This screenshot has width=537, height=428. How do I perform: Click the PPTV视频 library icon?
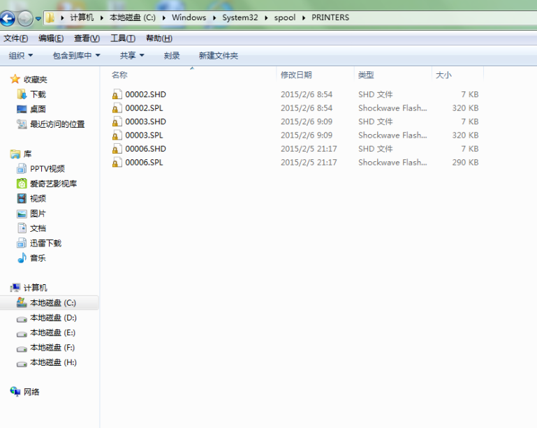pos(22,168)
